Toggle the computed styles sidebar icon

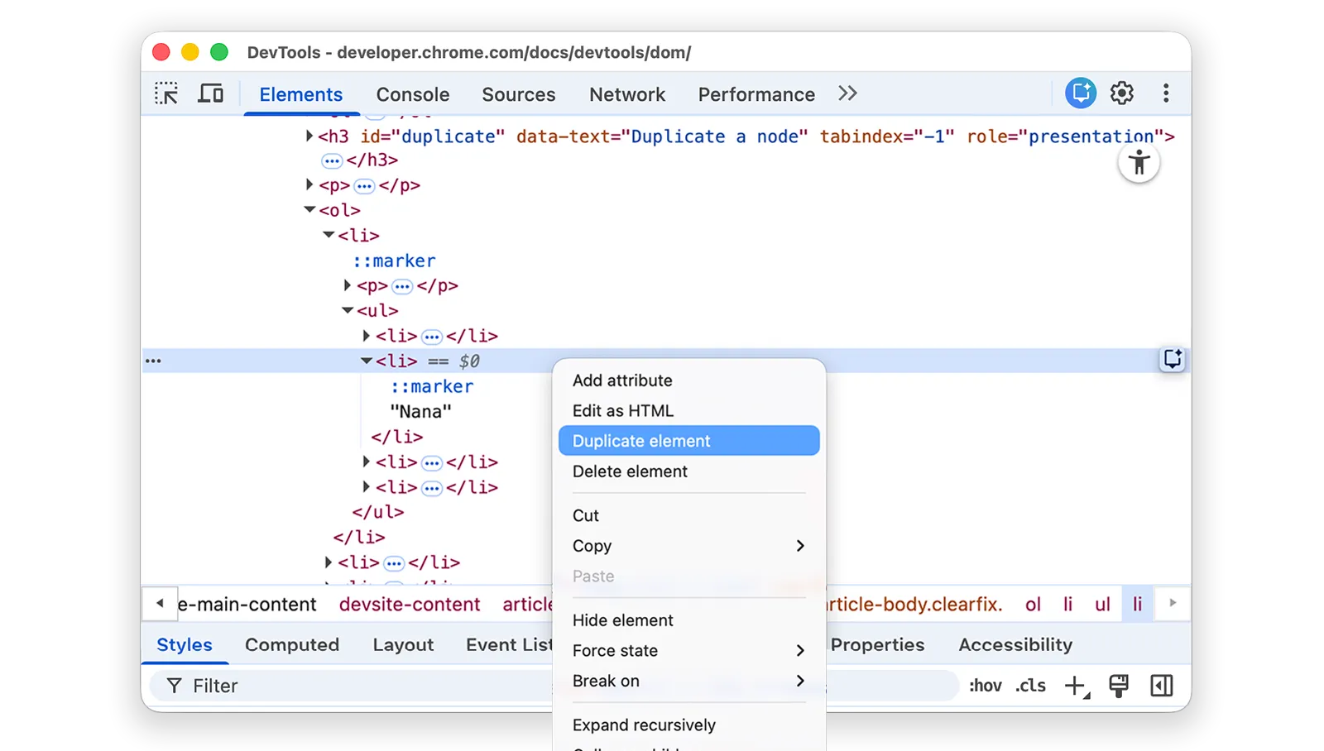coord(1162,685)
